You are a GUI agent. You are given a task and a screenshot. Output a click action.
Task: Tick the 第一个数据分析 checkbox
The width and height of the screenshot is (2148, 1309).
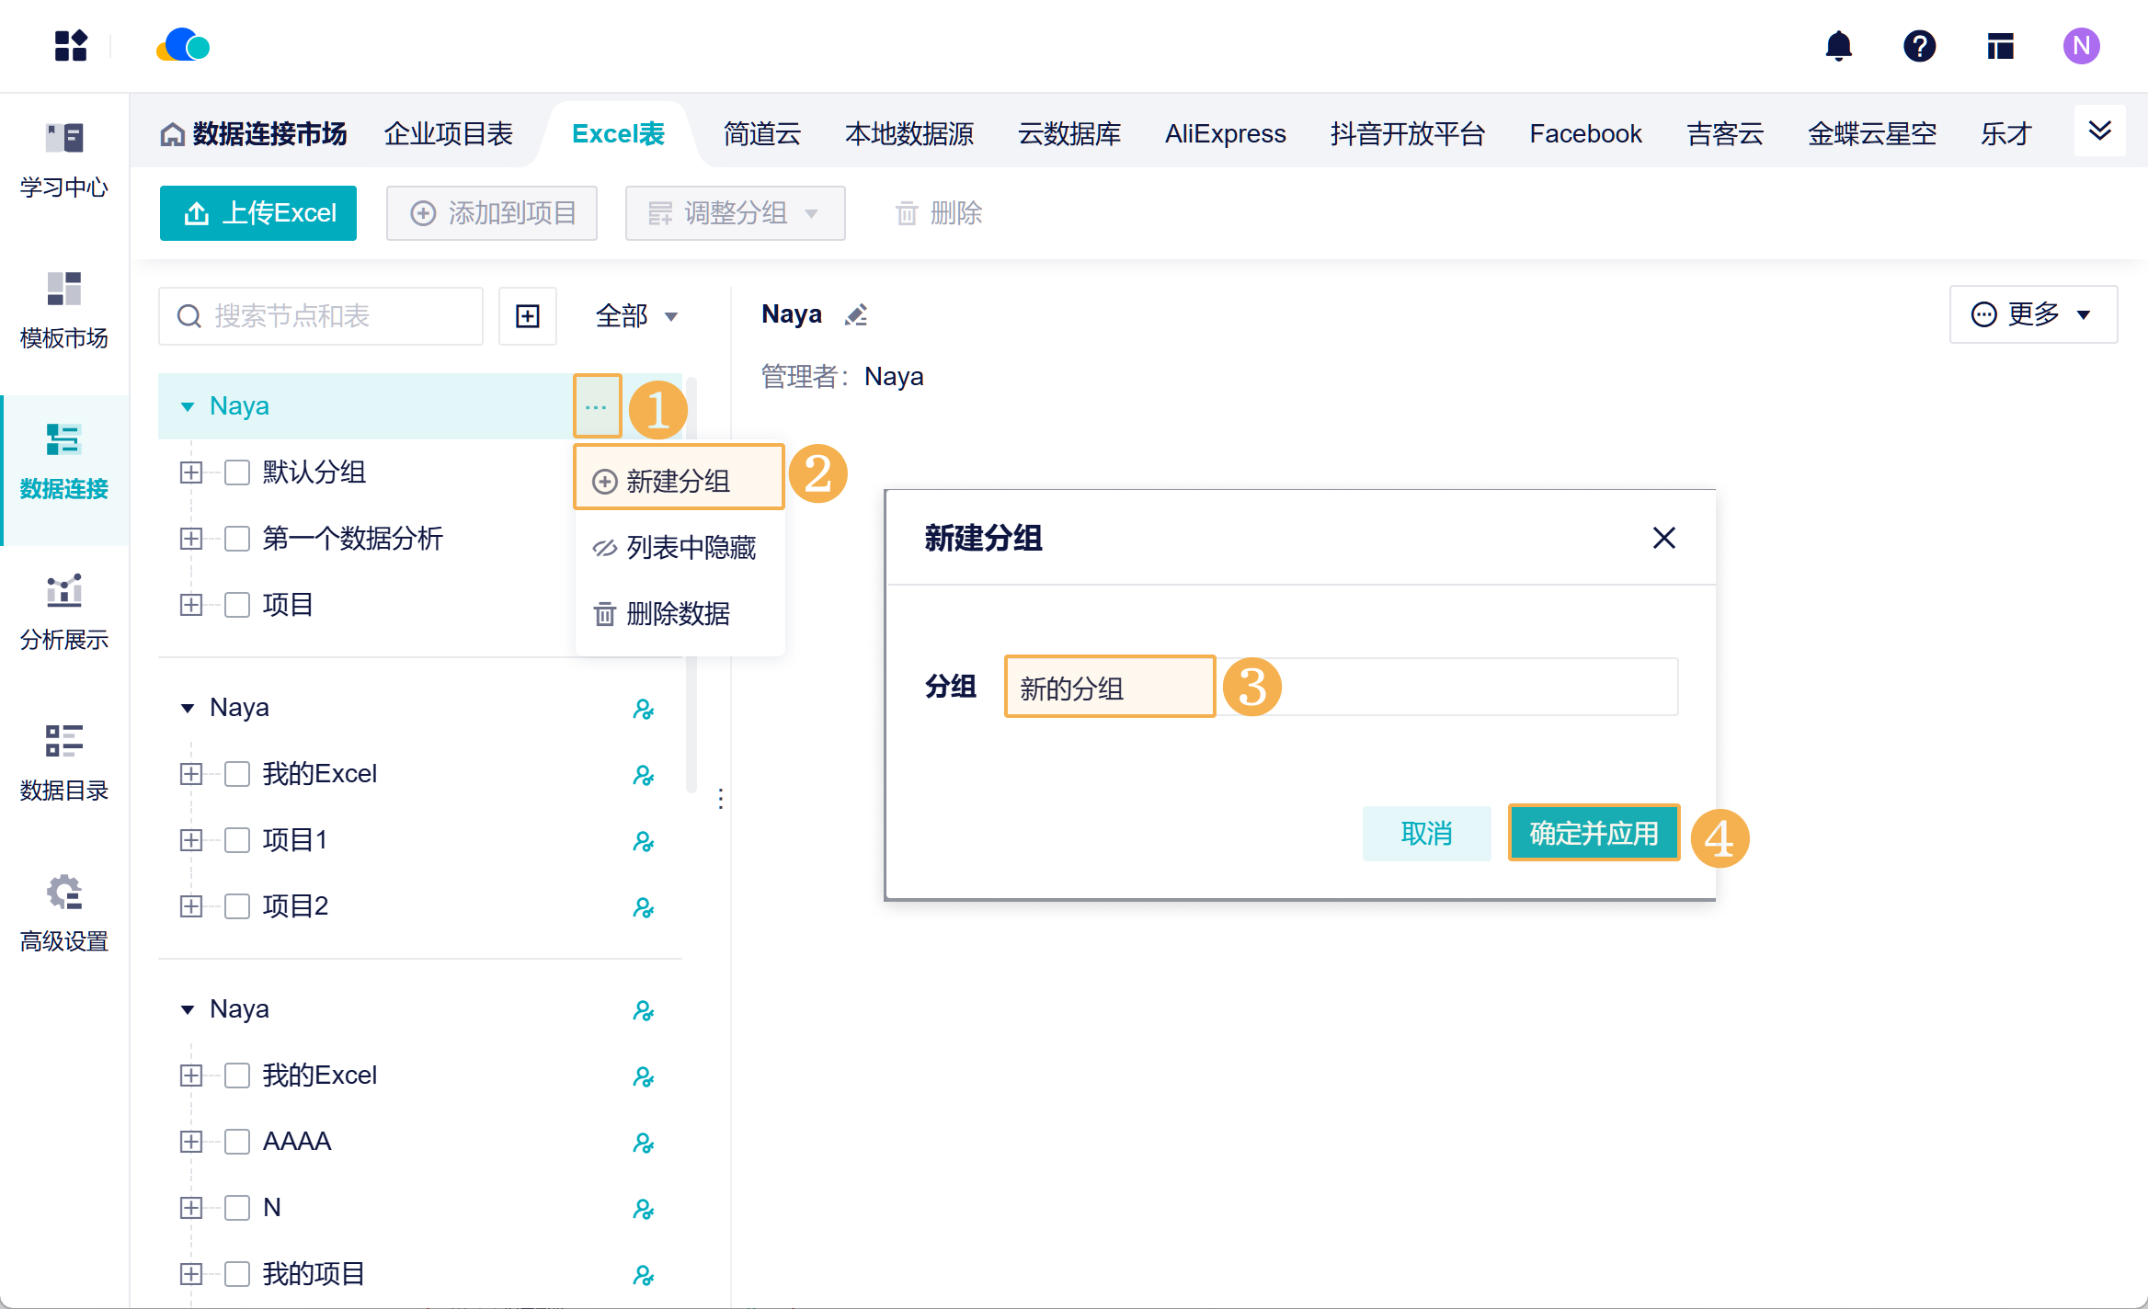click(x=237, y=539)
